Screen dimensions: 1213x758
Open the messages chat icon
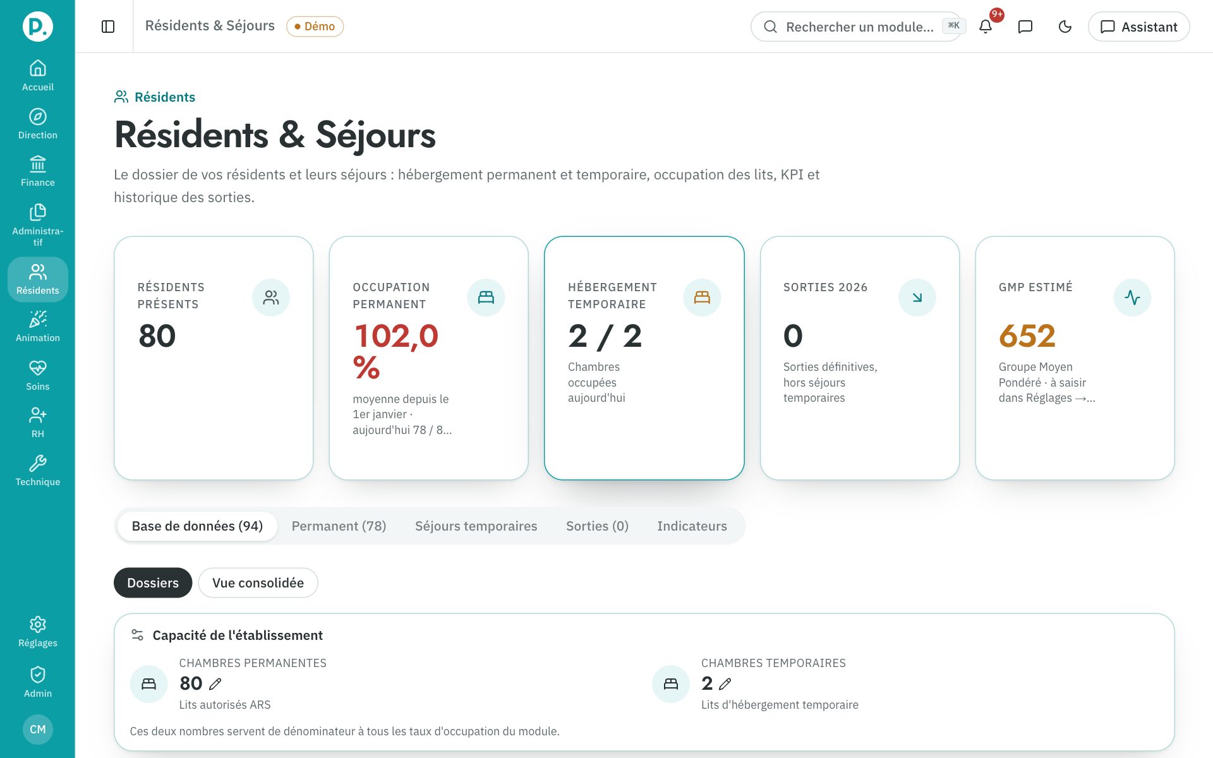[x=1025, y=27]
